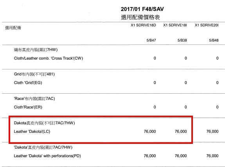Click the SDRIVE18D price for Dakota (LC)
The width and height of the screenshot is (225, 167).
click(150, 131)
